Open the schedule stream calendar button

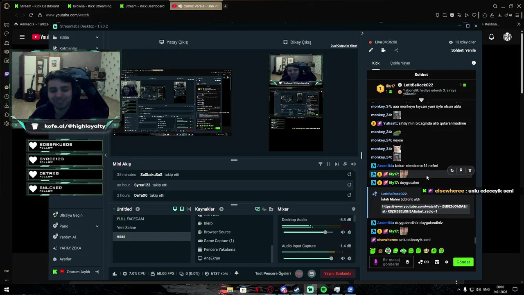point(312,273)
